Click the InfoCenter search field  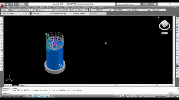click(x=128, y=4)
